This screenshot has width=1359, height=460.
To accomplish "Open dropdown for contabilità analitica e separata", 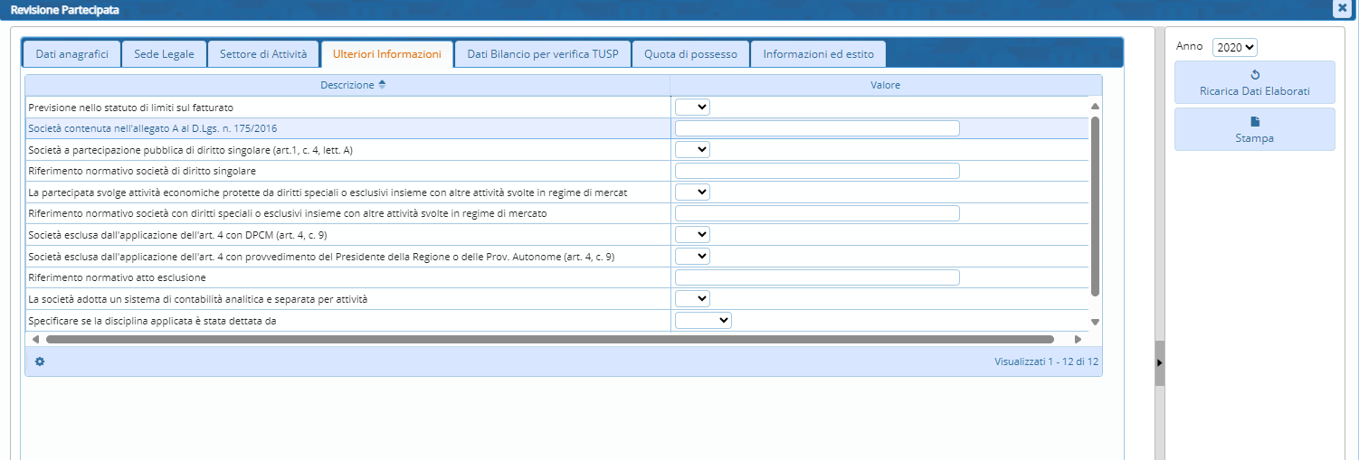I will [x=692, y=298].
